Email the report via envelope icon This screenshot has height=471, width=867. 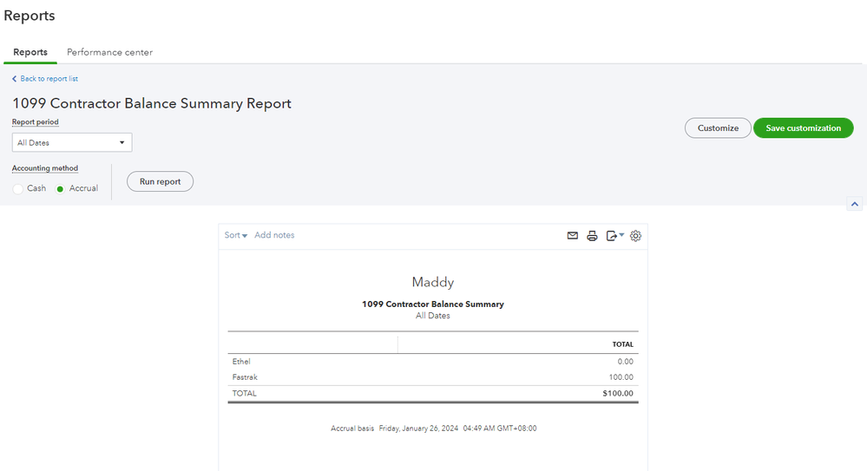(572, 236)
